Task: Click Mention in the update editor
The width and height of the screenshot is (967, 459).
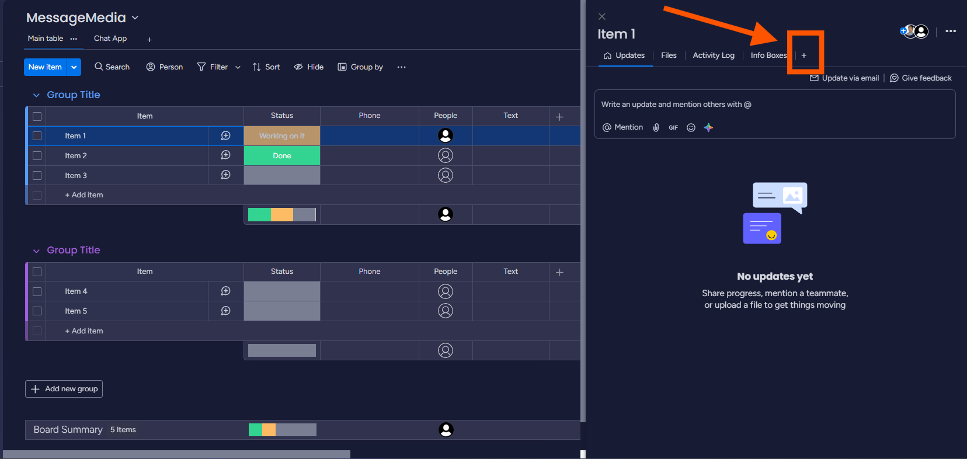Action: 622,127
